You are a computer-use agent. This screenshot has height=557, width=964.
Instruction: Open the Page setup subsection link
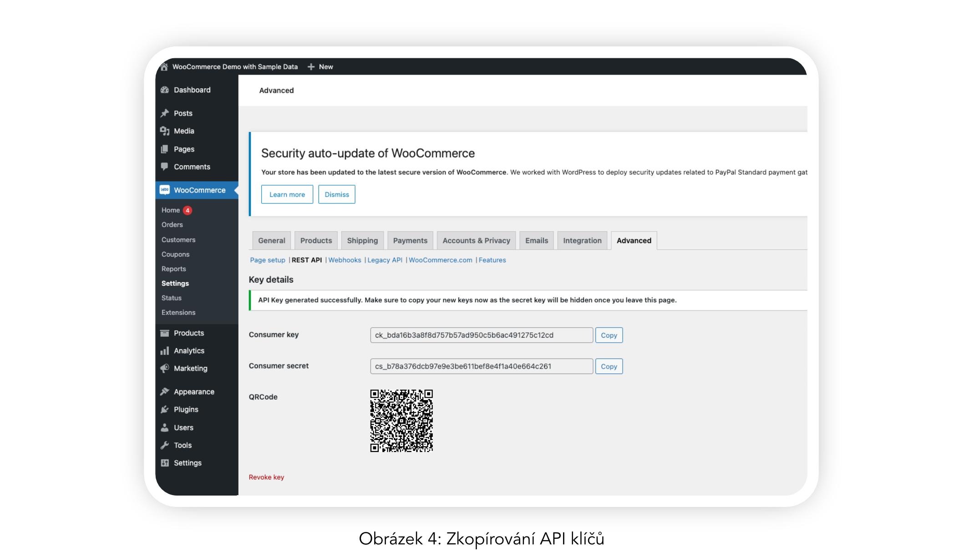click(268, 260)
